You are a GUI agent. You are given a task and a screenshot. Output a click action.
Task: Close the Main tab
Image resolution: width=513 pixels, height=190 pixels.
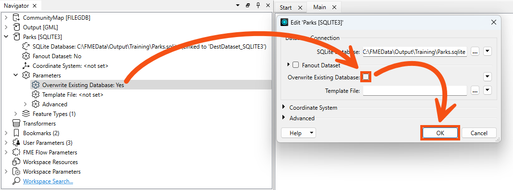coord(334,7)
